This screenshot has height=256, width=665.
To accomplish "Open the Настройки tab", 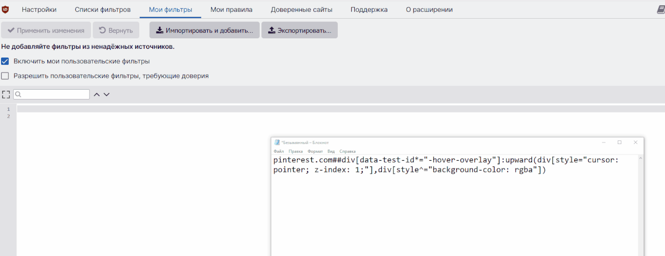I will pos(39,9).
